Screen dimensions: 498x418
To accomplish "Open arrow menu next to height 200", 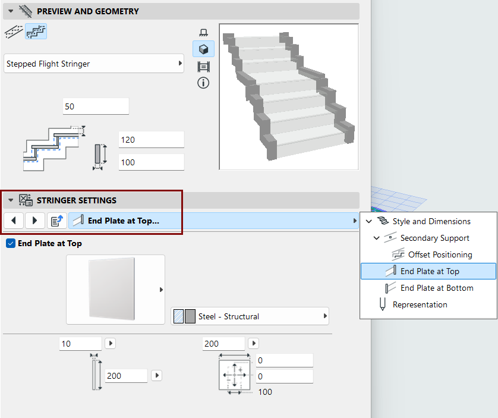I will 156,375.
